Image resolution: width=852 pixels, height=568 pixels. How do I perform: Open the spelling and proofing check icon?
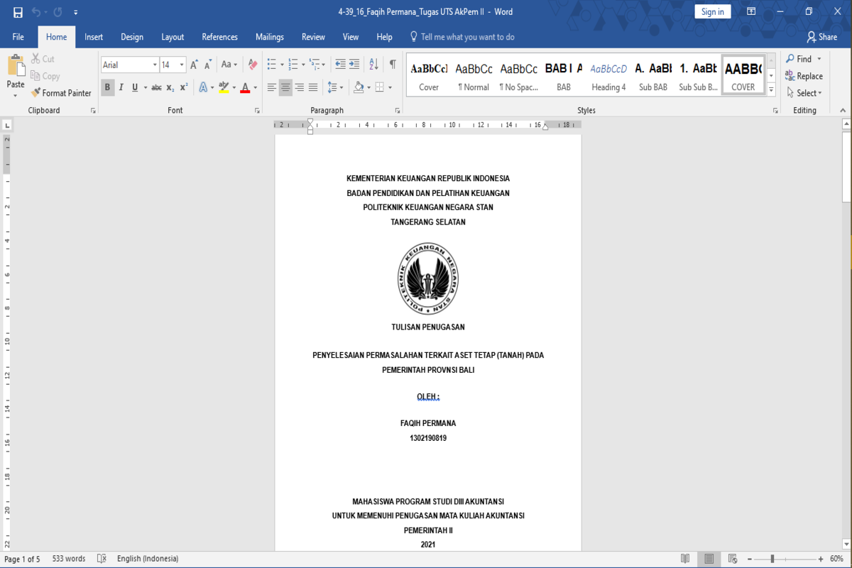[102, 559]
